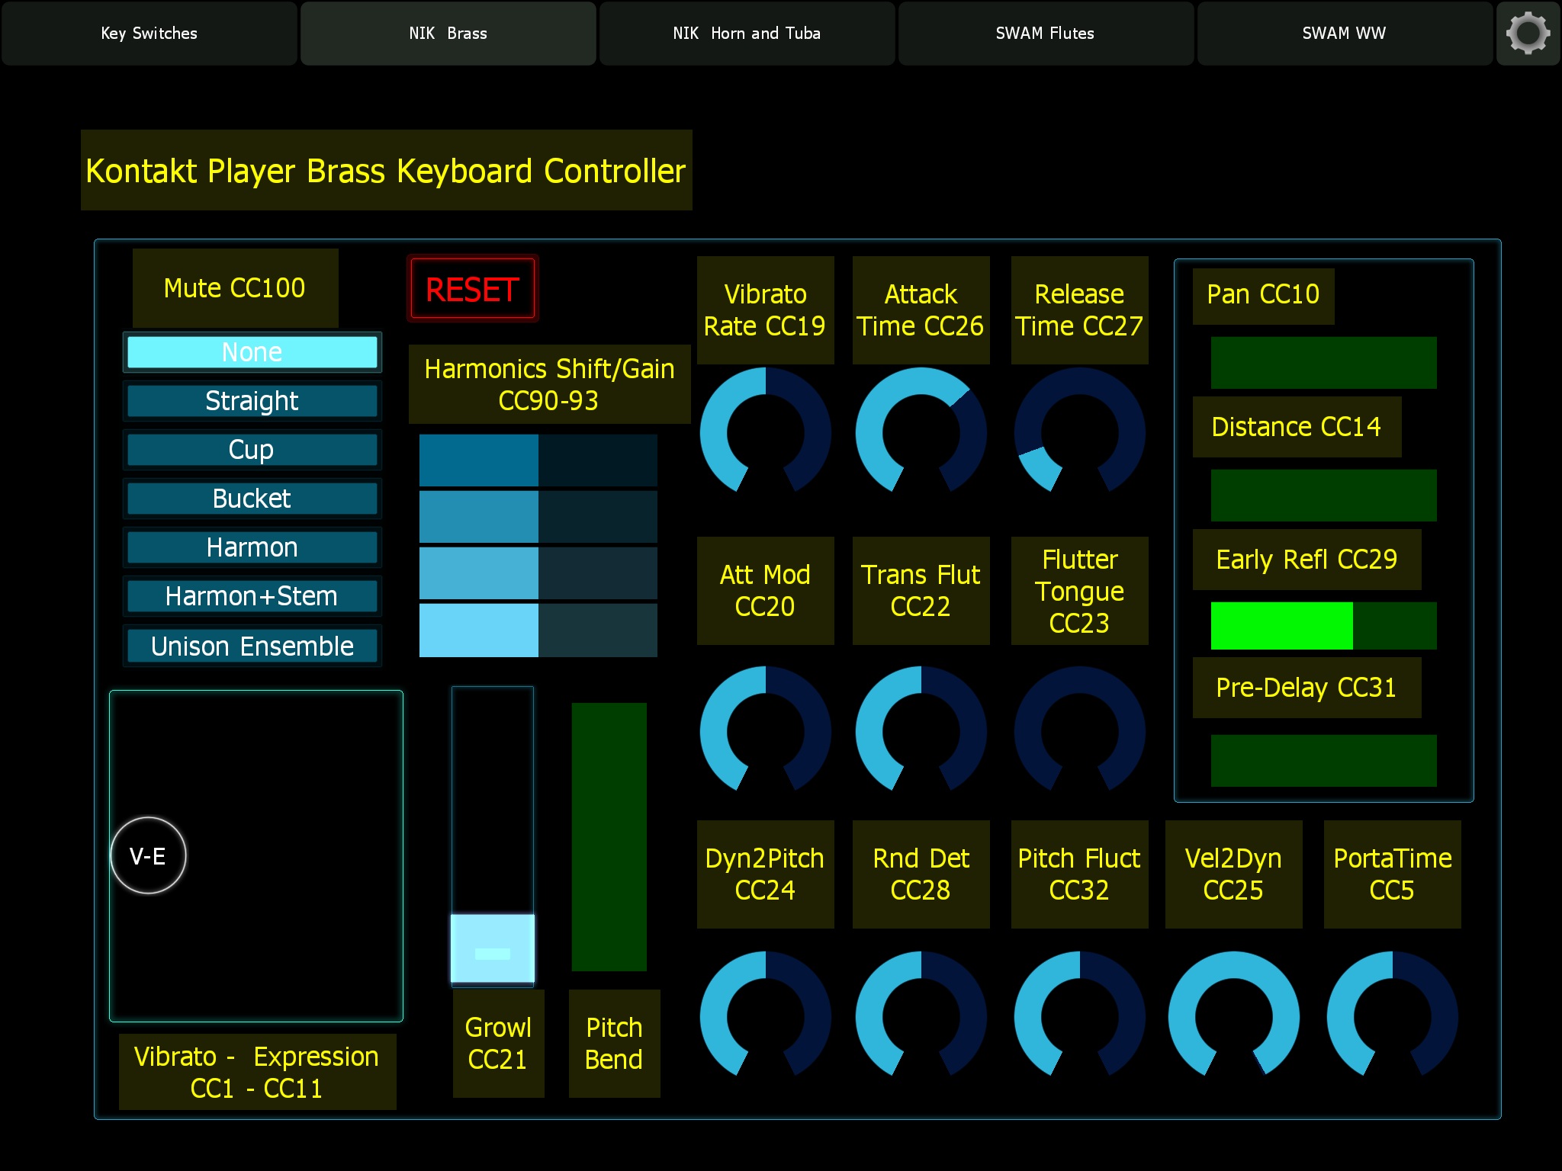
Task: Click the Kontakt Player Brass Keyboard Controller title
Action: [387, 170]
